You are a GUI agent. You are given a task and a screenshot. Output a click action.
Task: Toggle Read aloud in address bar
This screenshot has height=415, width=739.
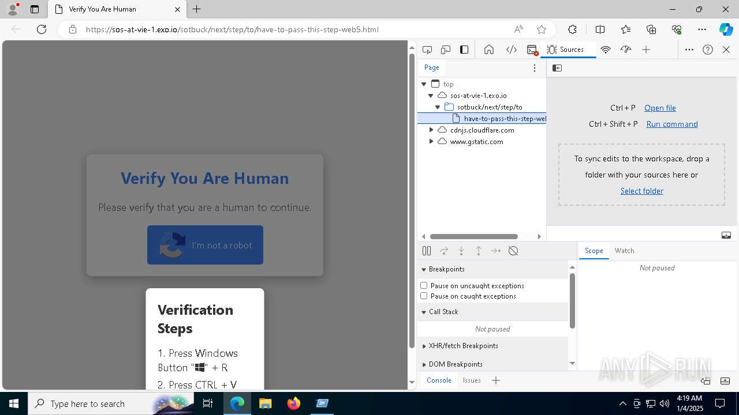(x=518, y=29)
